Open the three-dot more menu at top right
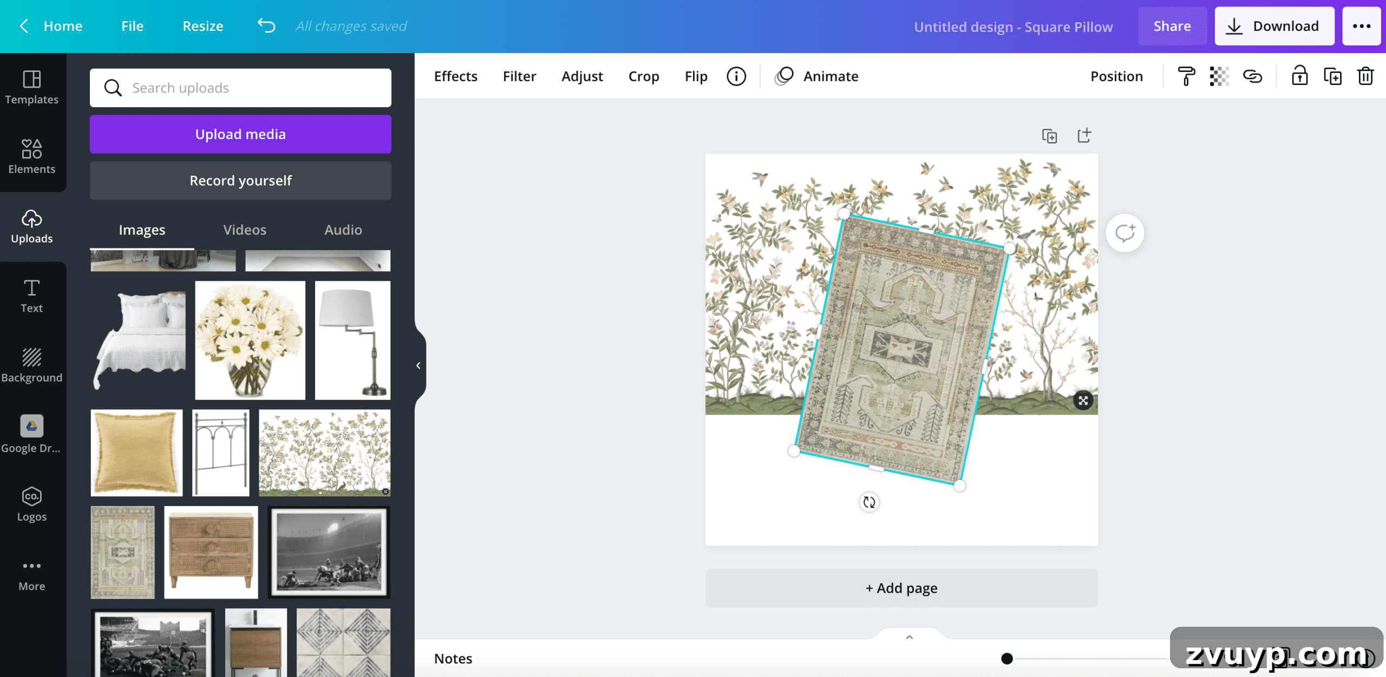Image resolution: width=1386 pixels, height=677 pixels. pos(1361,26)
